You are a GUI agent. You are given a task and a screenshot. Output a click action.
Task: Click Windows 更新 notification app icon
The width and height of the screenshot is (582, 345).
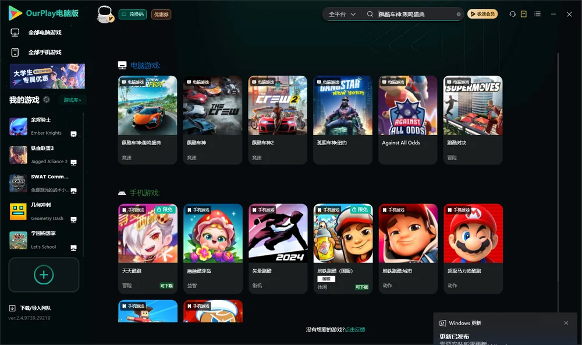(x=442, y=323)
